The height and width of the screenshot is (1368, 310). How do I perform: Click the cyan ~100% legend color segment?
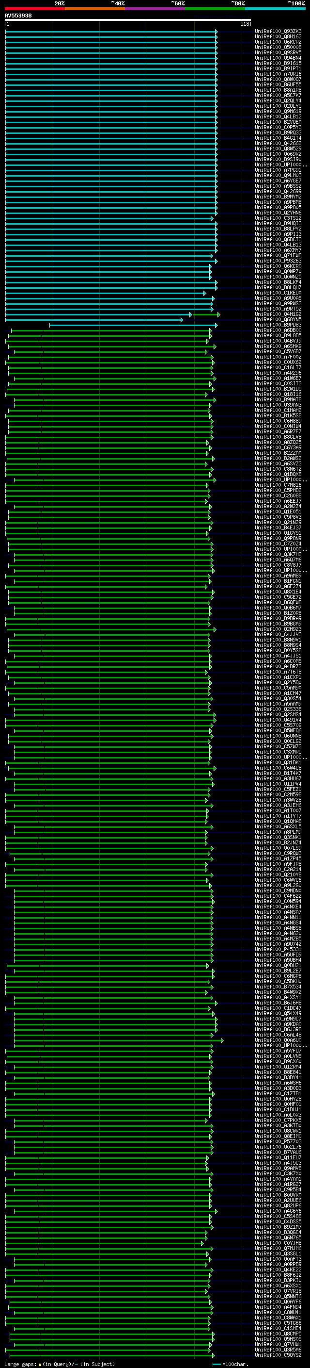tap(275, 9)
